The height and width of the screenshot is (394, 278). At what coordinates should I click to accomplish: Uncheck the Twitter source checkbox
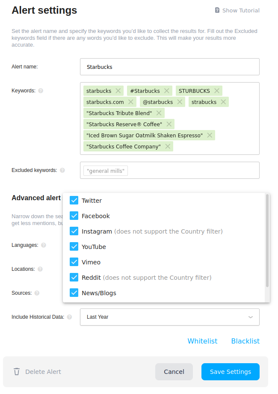pos(74,201)
